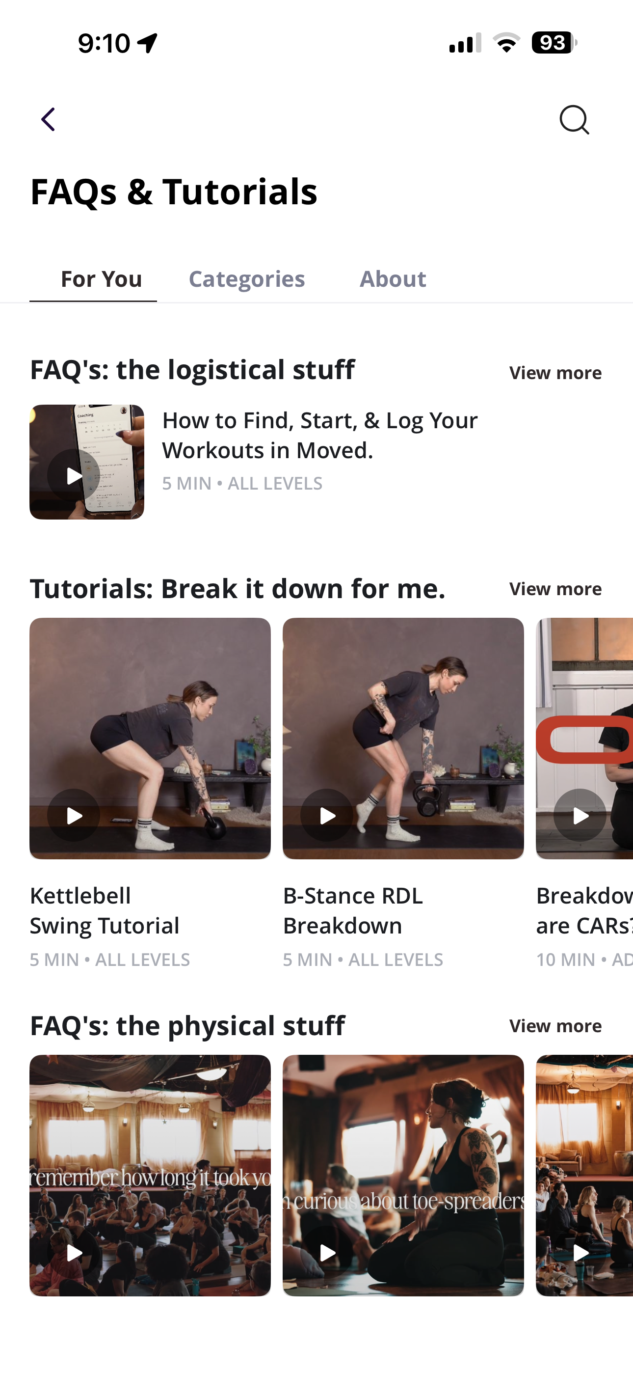Play the Kettlebell Swing Tutorial video
The image size is (633, 1373).
(x=74, y=815)
